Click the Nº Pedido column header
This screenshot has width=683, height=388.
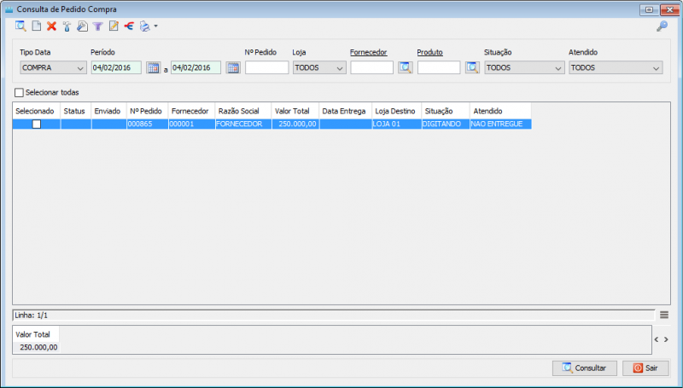click(x=147, y=112)
